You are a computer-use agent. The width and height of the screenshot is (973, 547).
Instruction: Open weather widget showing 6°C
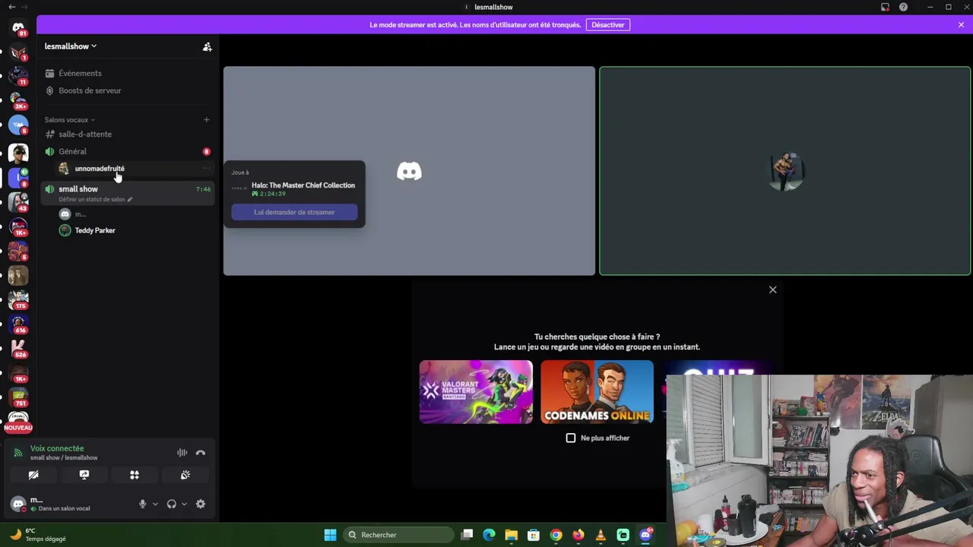pyautogui.click(x=36, y=535)
